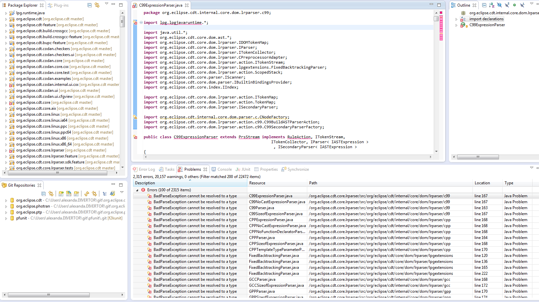Expand import declarations in Outline
Image resolution: width=539 pixels, height=302 pixels.
[457, 19]
